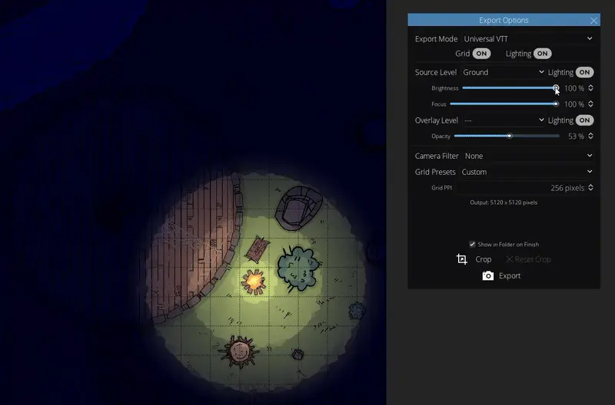
Task: Click the campfire on the map
Action: click(253, 281)
